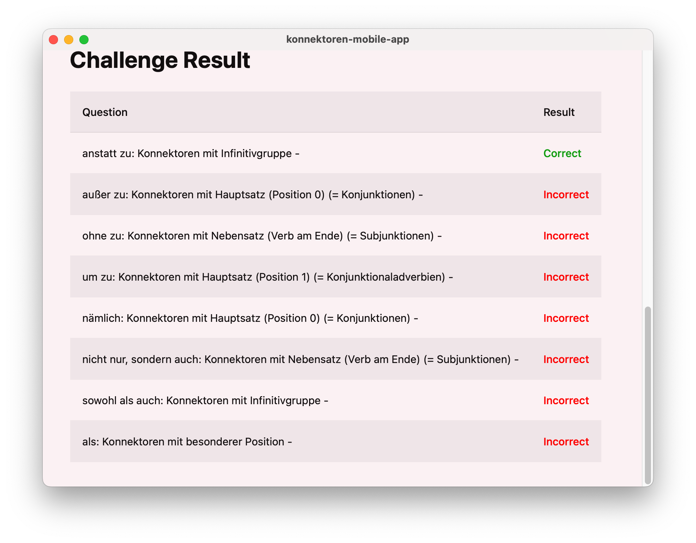Click Incorrect result beside ohne zu
The width and height of the screenshot is (696, 543).
coord(566,236)
